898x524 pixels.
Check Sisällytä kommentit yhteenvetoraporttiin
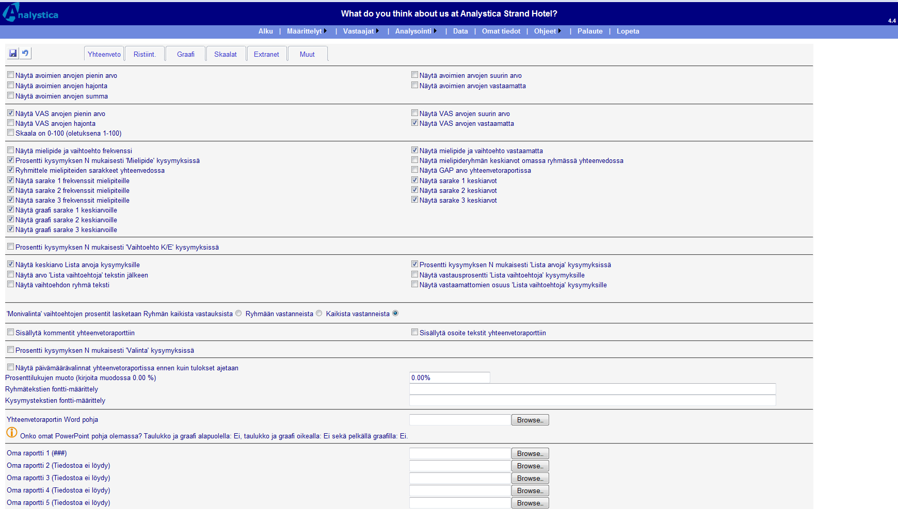(x=10, y=332)
